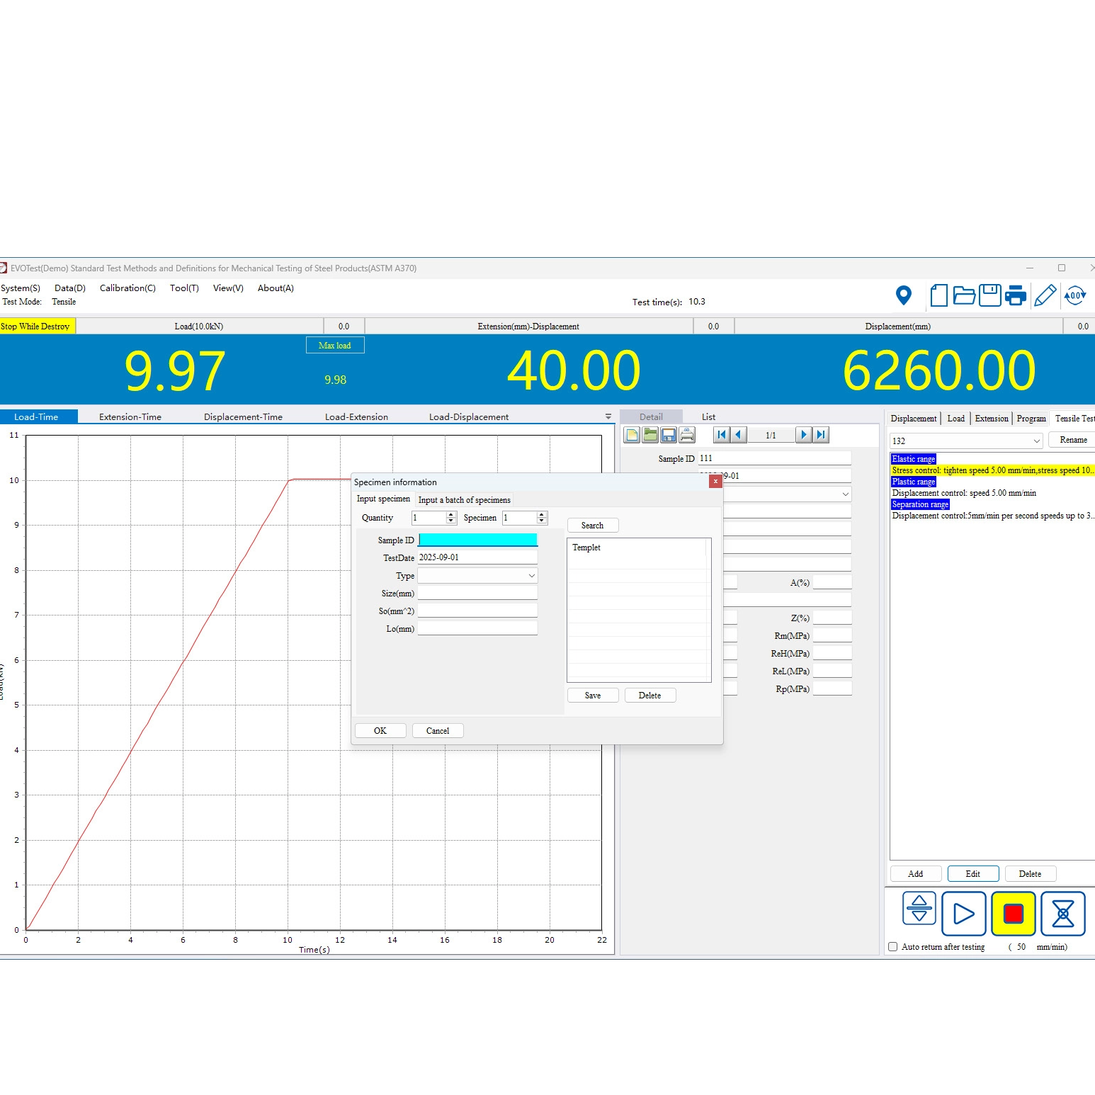This screenshot has height=1095, width=1095.
Task: Click the Search button in specimen dialog
Action: [592, 526]
